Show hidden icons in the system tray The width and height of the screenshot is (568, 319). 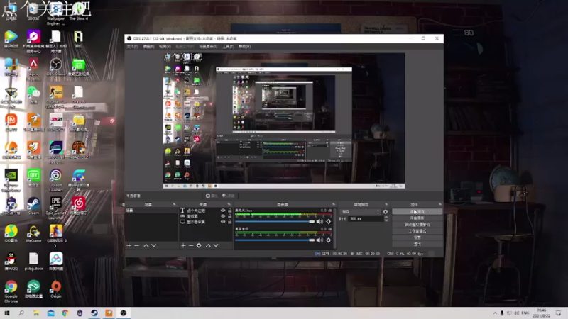click(x=495, y=313)
